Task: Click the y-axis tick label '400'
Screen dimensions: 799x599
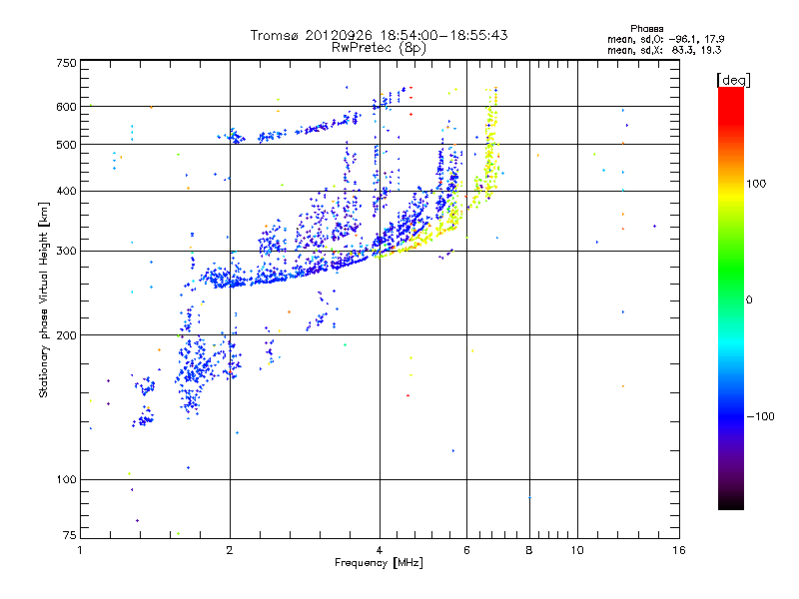Action: [x=67, y=191]
